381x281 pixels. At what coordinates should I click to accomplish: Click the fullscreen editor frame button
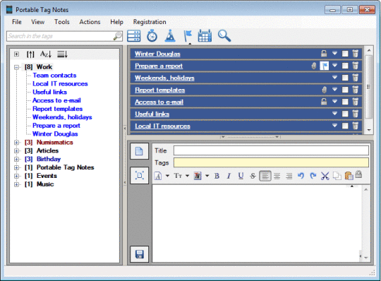[x=139, y=175]
